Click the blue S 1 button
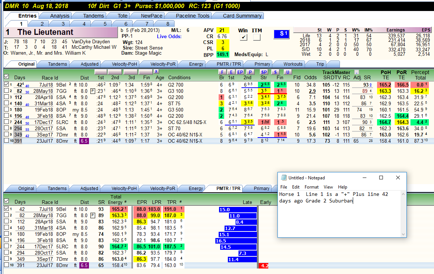 281,34
